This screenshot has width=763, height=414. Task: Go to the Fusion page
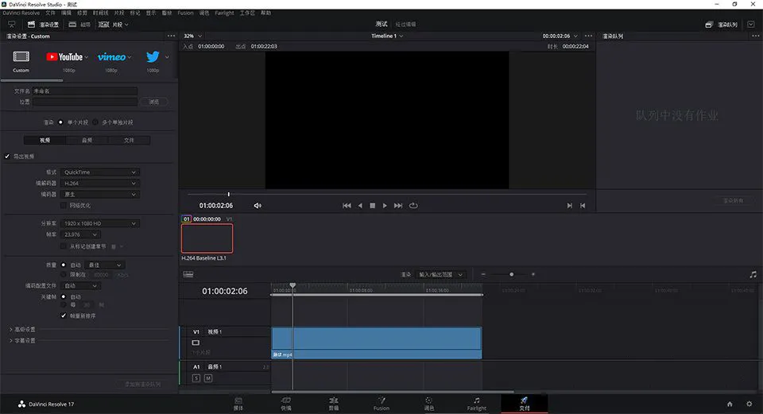(381, 403)
